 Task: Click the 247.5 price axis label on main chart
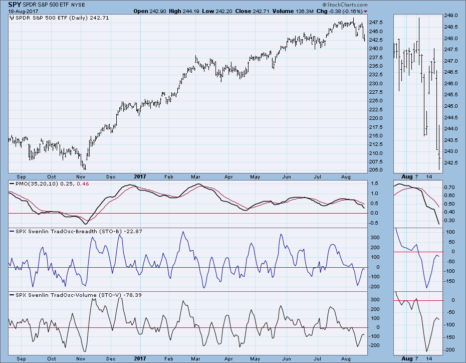pyautogui.click(x=376, y=22)
